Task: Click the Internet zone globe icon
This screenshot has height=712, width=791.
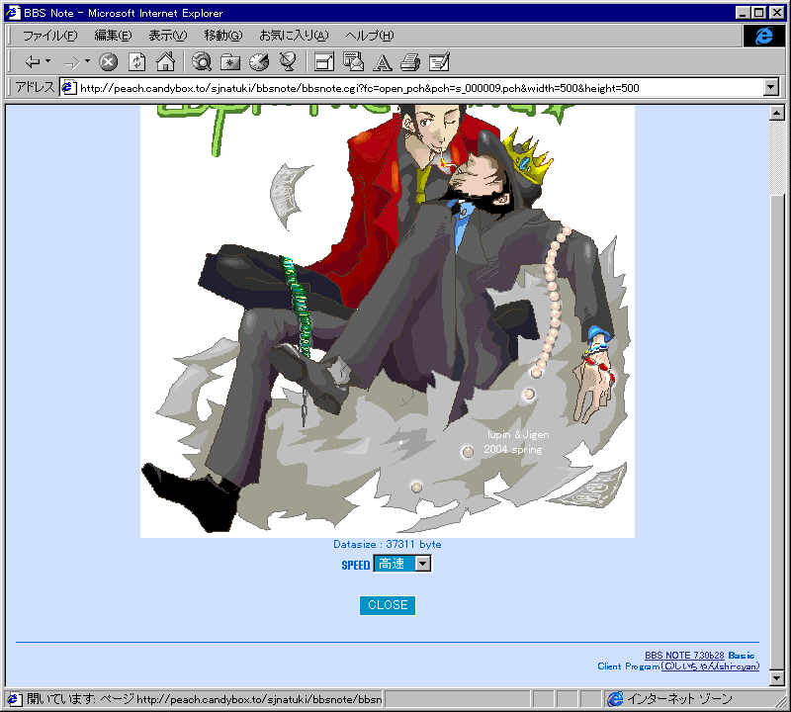Action: 615,699
